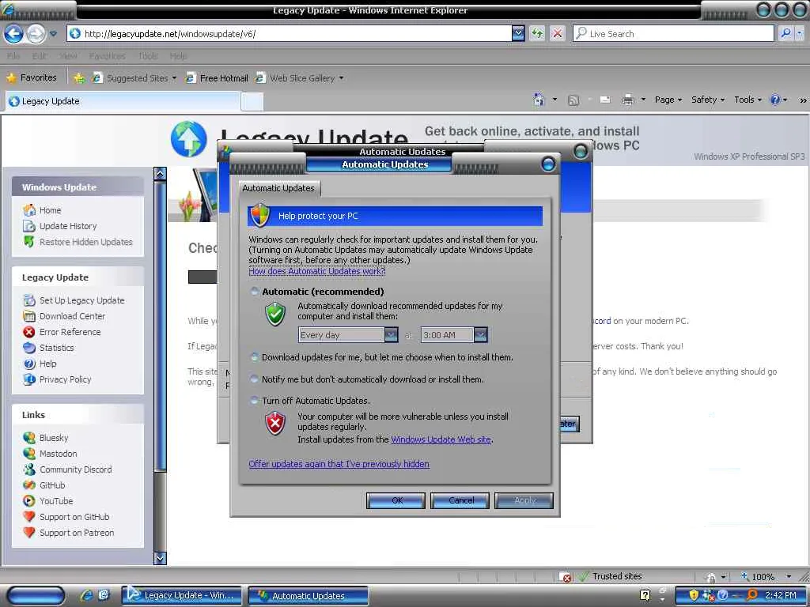Select the Automatic (recommended) radio option
Screen dimensions: 810x607
254,292
